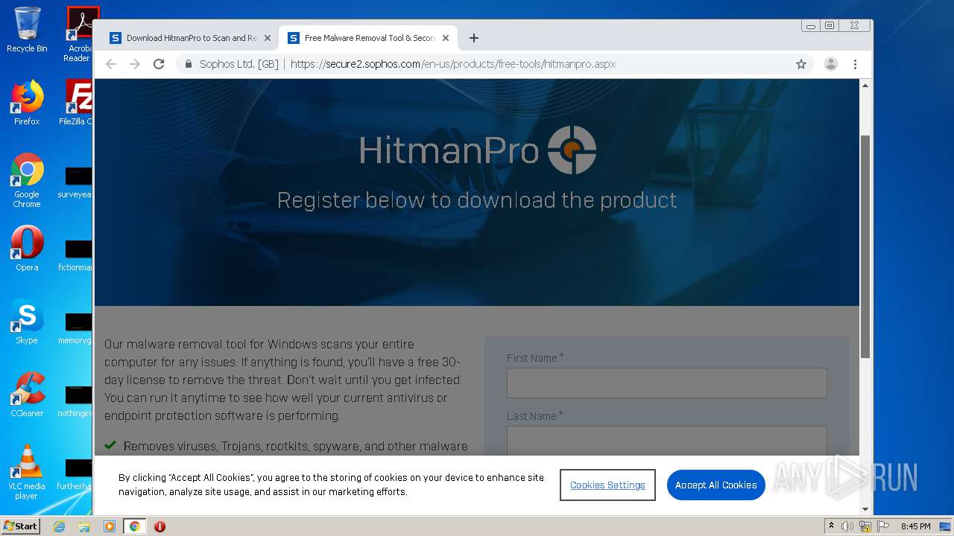The height and width of the screenshot is (536, 954).
Task: Maximize the Chrome window
Action: (x=830, y=25)
